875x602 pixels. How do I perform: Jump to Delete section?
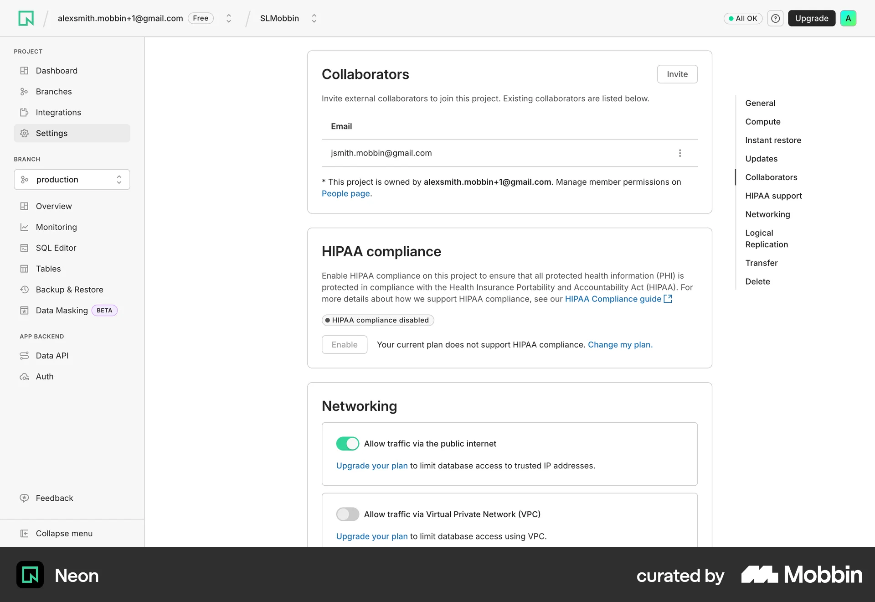click(757, 282)
